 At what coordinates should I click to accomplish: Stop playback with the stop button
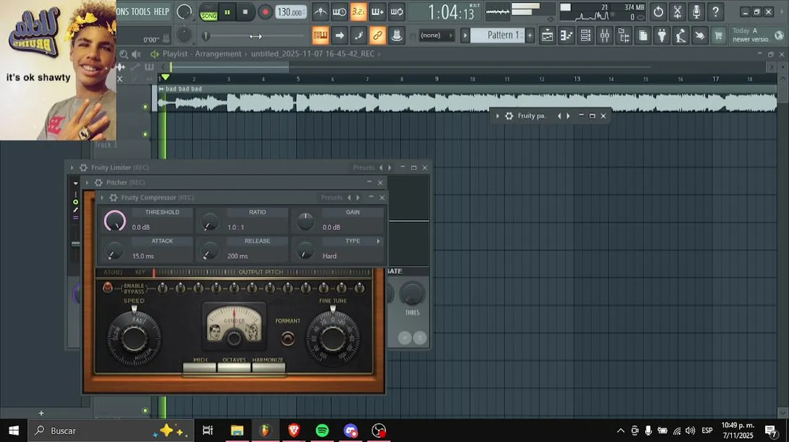click(245, 12)
